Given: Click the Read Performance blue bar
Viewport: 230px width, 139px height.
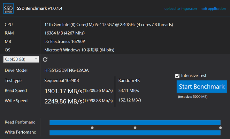Looking at the screenshot, I should coord(135,122).
